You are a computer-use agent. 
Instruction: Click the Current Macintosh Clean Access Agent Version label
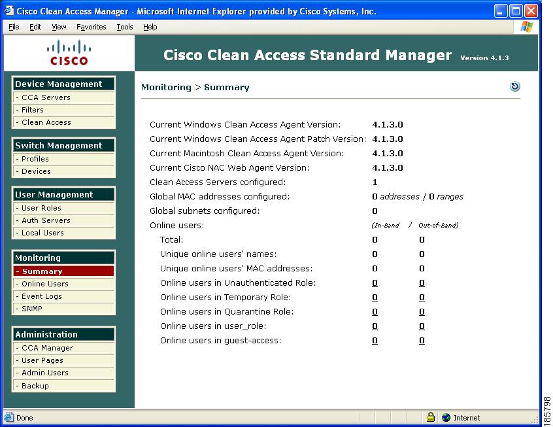point(246,154)
